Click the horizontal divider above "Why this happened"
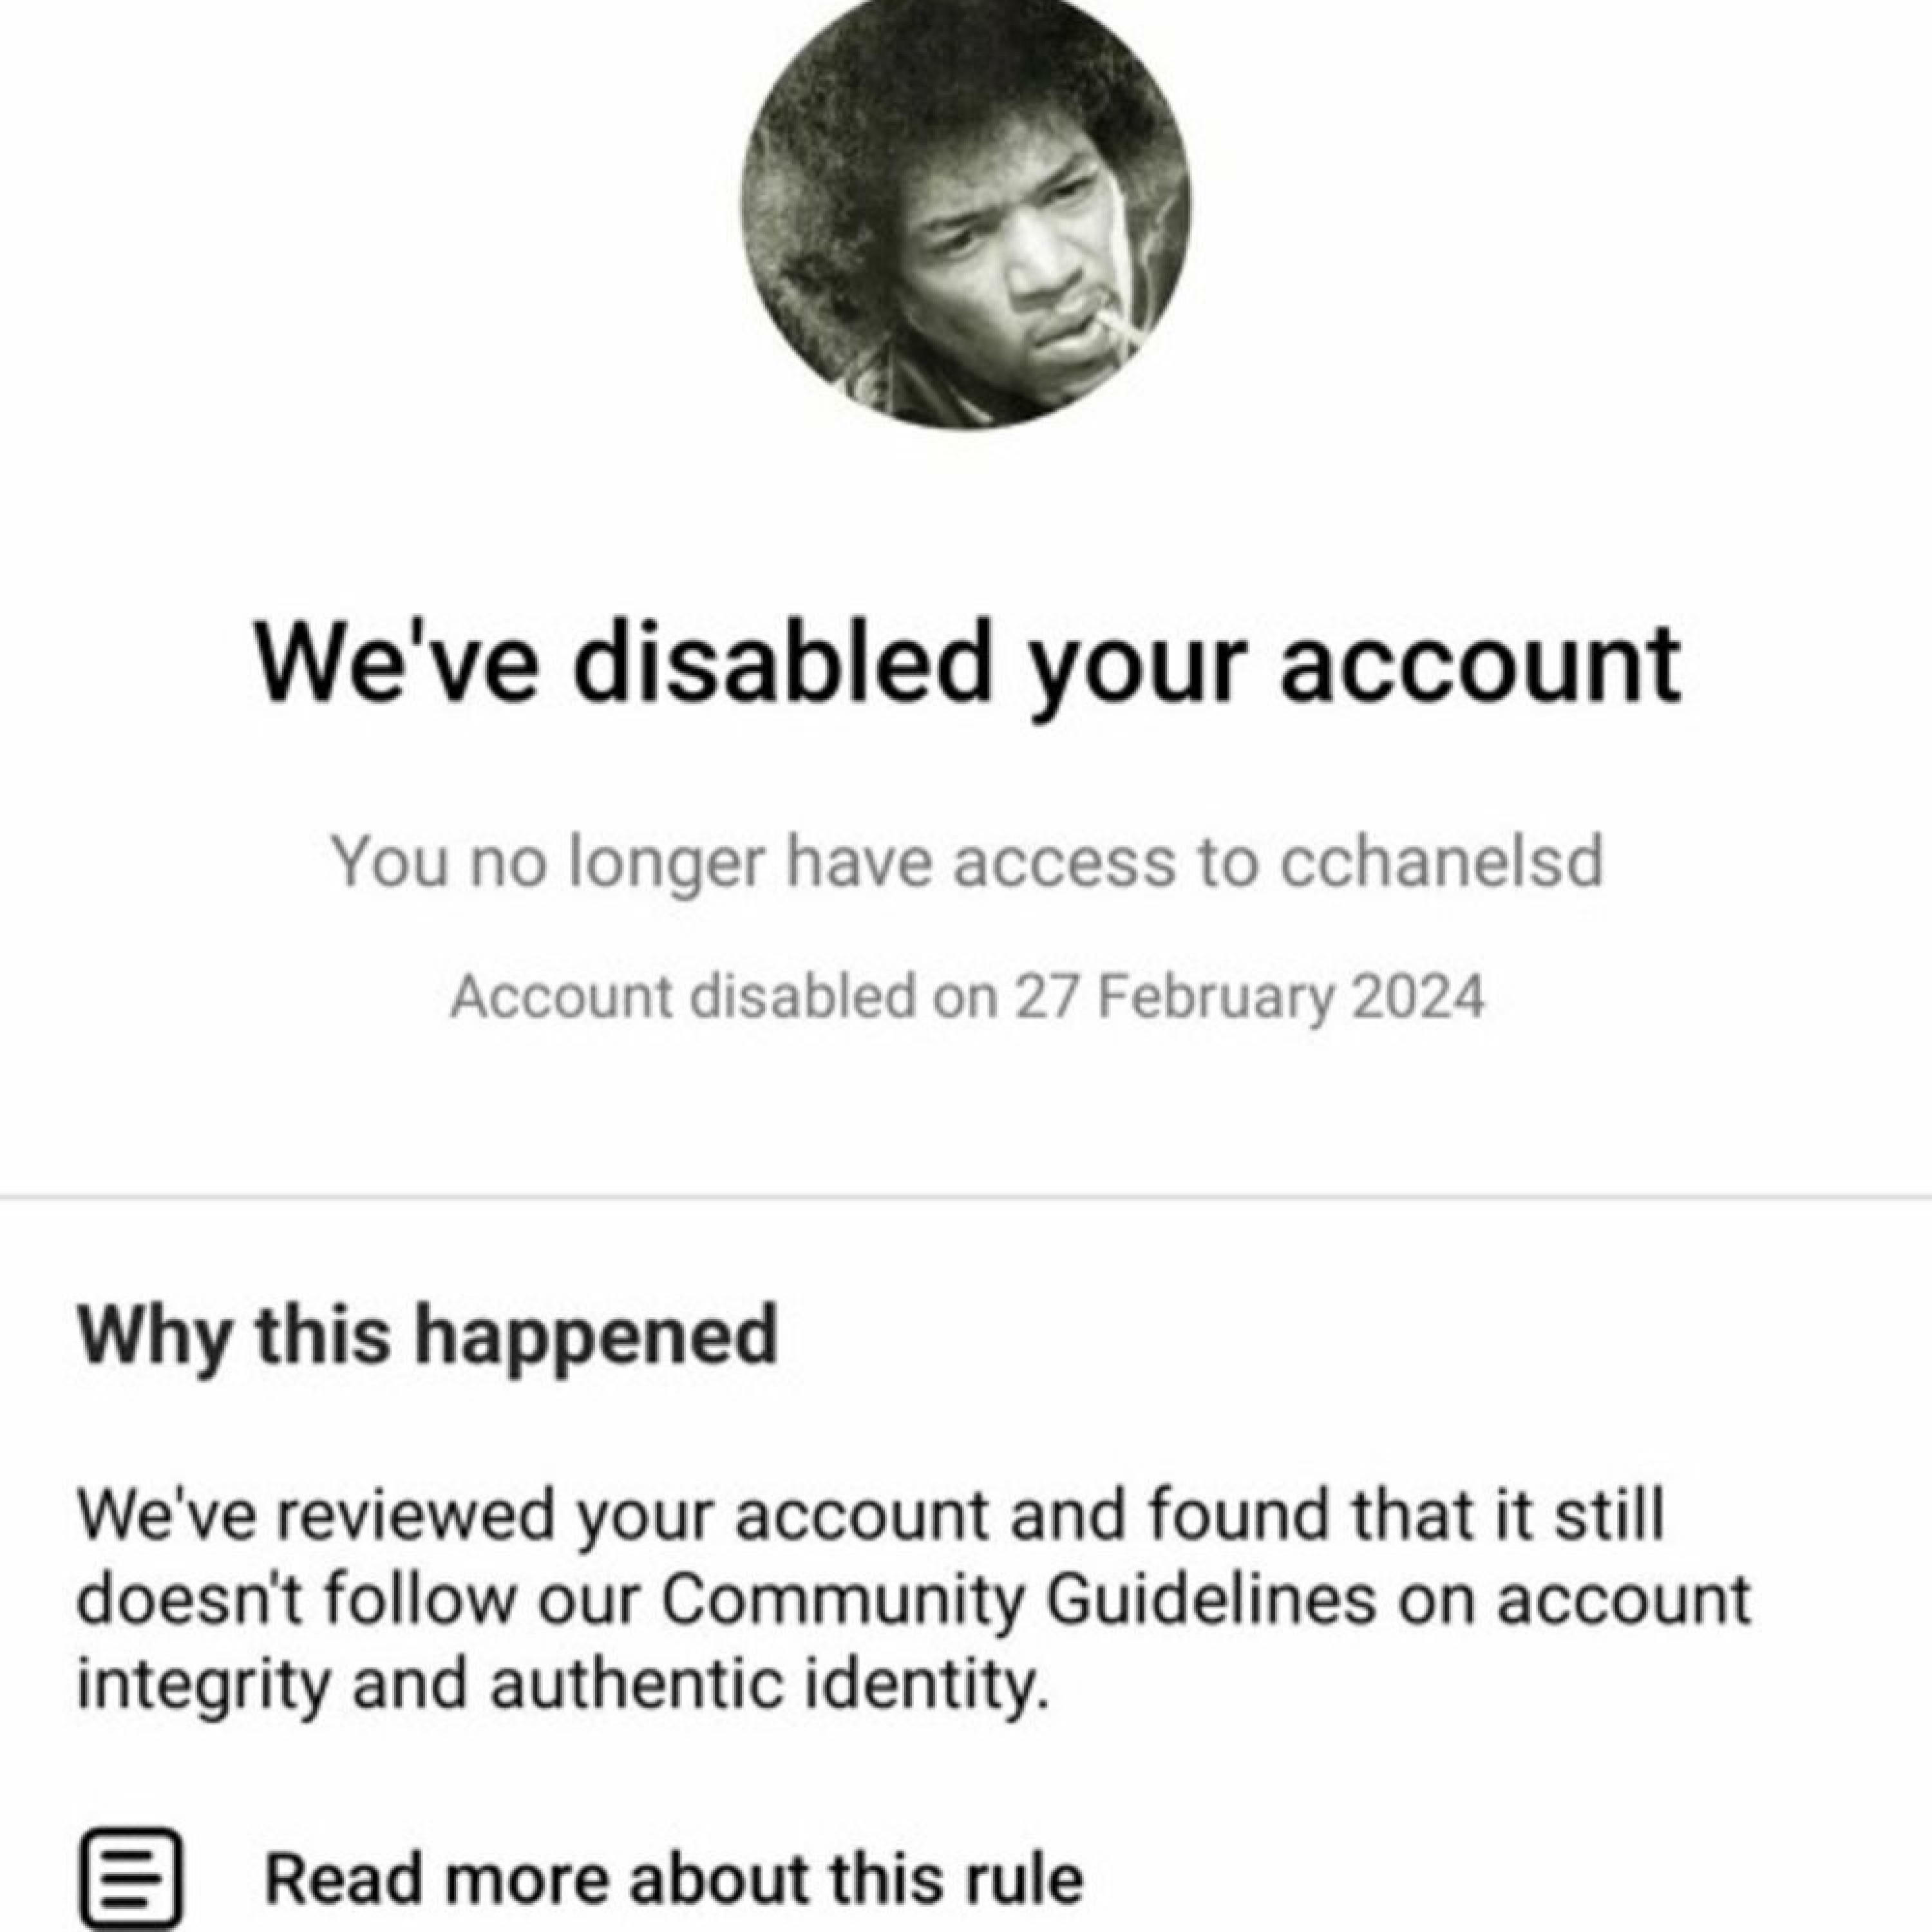This screenshot has height=1932, width=1932. tap(966, 1196)
